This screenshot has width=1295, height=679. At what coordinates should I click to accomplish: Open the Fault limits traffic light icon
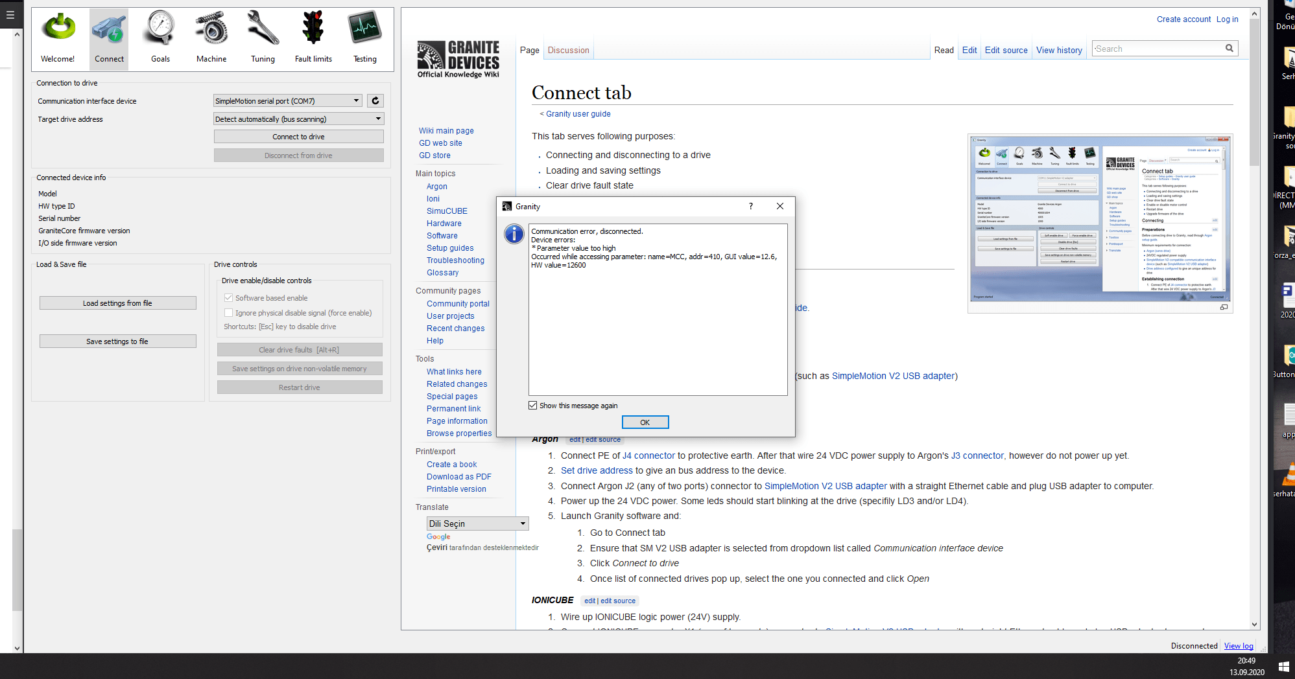coord(313,38)
